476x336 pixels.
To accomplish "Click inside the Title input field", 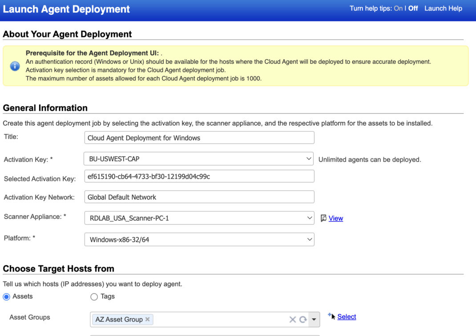I will coord(199,138).
